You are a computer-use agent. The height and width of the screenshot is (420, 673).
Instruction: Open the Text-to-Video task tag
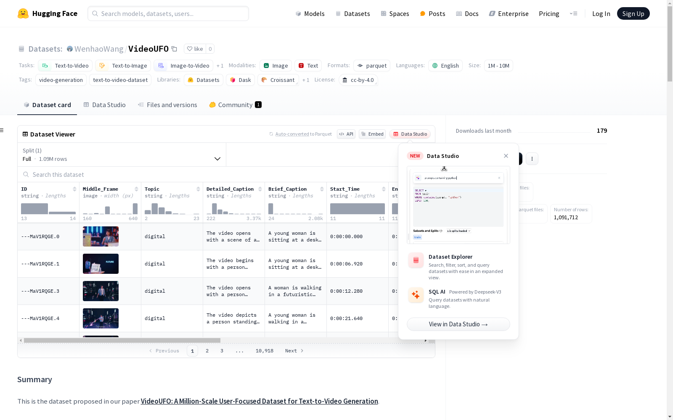click(65, 66)
